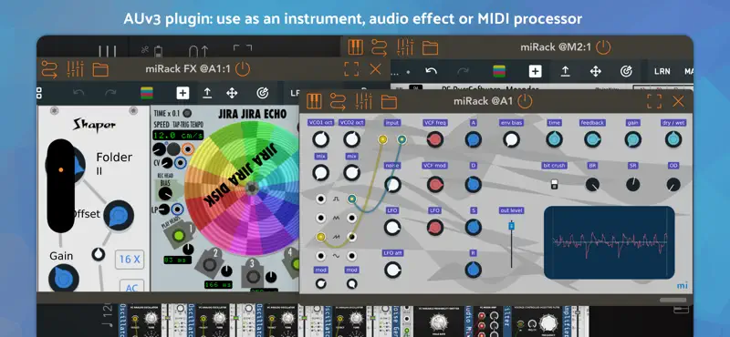
Task: Click undo arrow in miRack @M2:1 toolbar
Action: (432, 71)
